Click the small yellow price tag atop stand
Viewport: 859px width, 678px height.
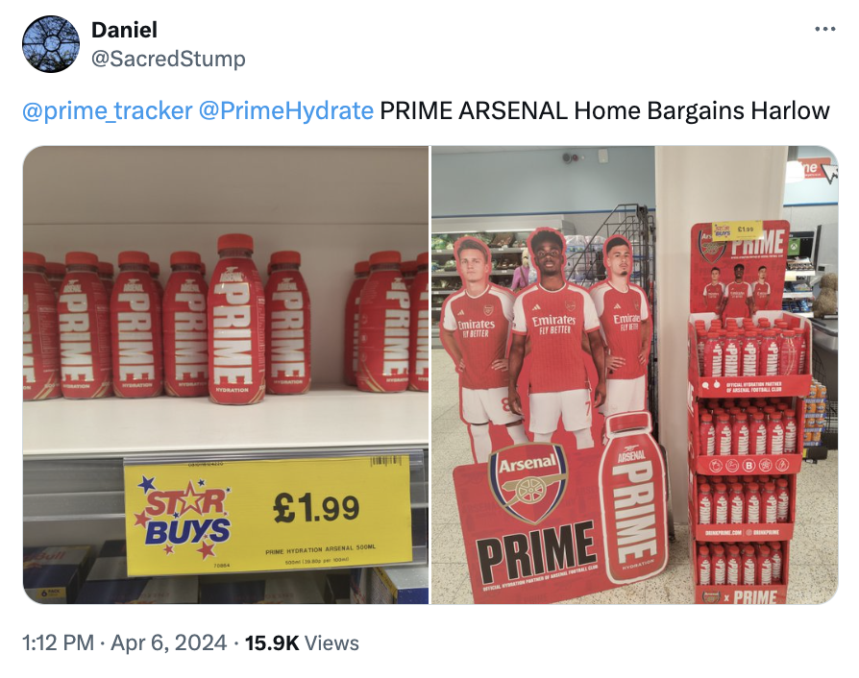click(x=738, y=231)
